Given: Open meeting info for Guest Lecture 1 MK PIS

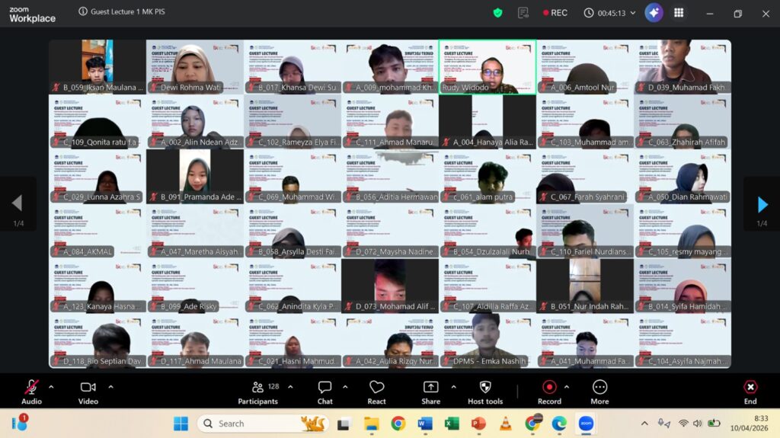Looking at the screenshot, I should pyautogui.click(x=83, y=13).
